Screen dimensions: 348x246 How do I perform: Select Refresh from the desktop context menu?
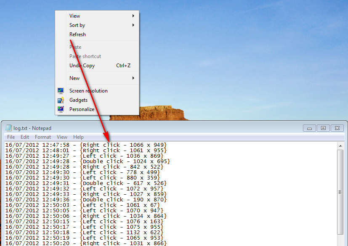click(77, 34)
